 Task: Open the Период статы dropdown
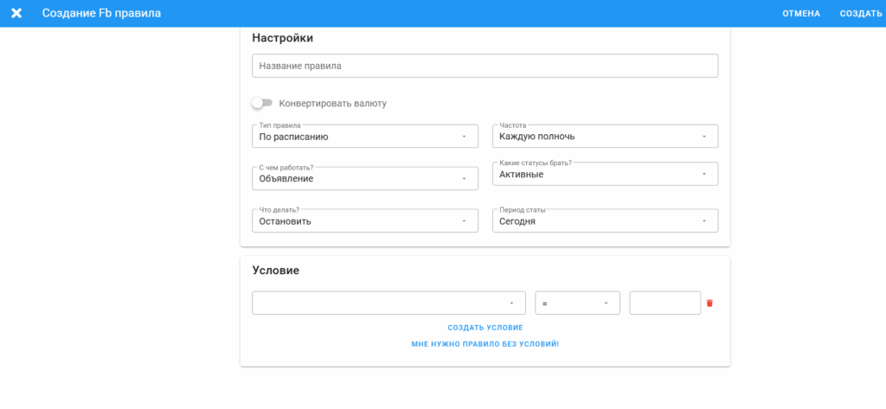coord(605,220)
